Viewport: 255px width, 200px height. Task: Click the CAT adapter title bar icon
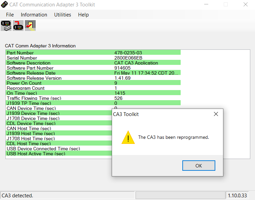(4, 5)
